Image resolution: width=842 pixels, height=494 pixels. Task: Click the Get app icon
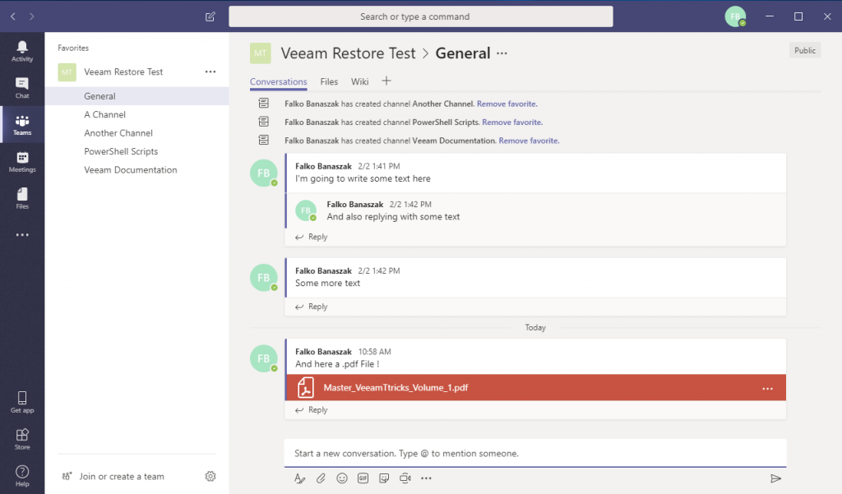[22, 402]
